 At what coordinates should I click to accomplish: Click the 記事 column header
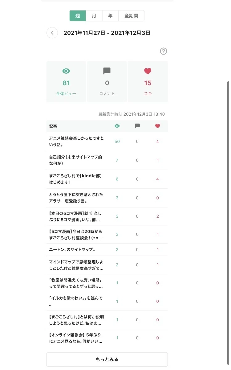(53, 126)
